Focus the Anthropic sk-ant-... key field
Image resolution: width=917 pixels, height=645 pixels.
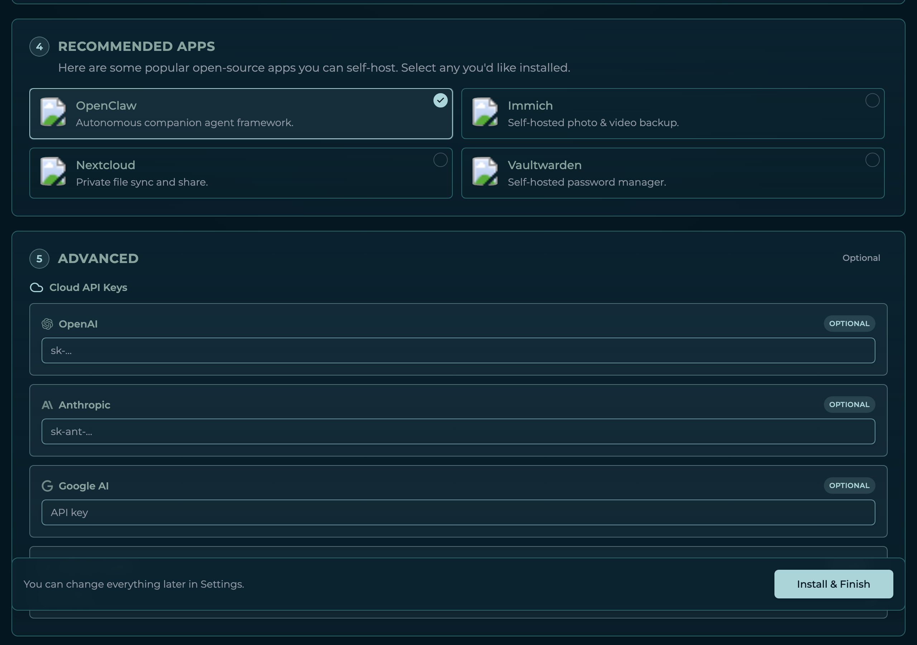coord(458,431)
